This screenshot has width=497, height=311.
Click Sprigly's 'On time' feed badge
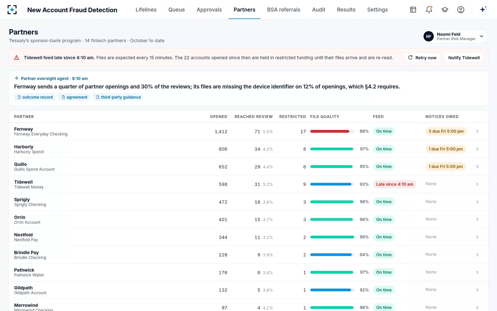coord(384,202)
